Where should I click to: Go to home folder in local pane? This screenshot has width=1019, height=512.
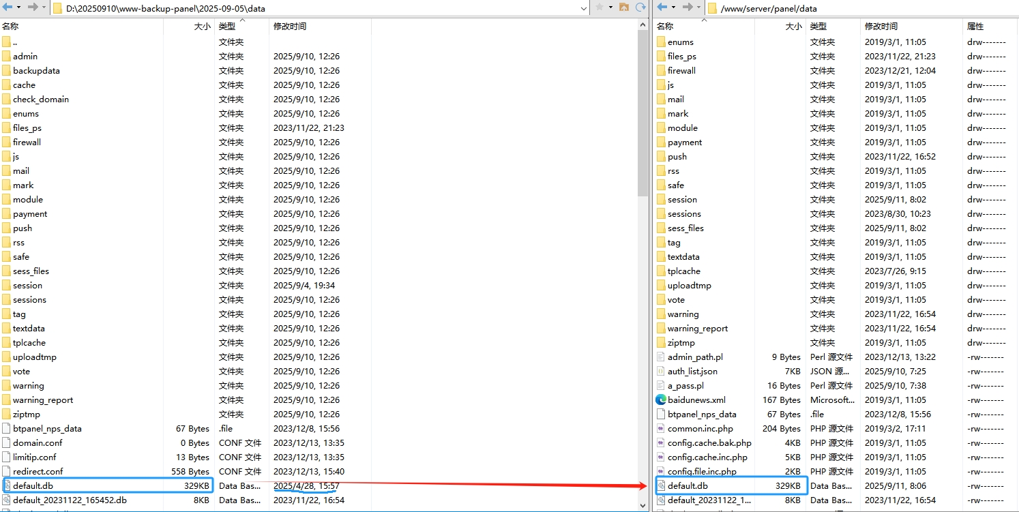point(623,7)
